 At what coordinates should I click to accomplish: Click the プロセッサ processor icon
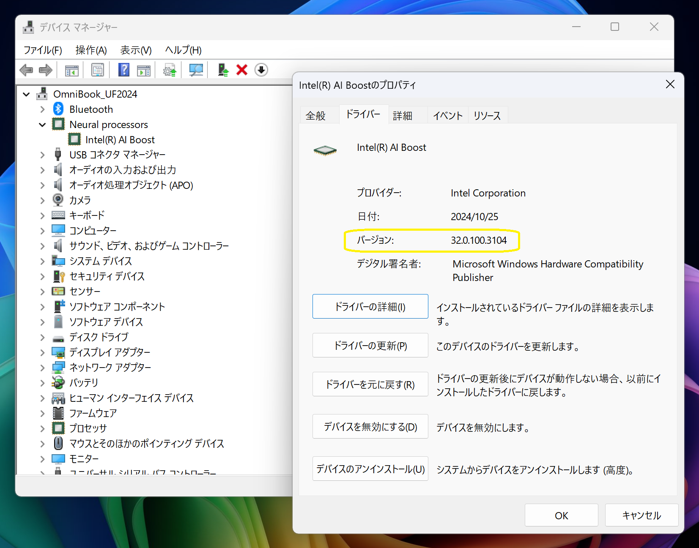click(58, 428)
